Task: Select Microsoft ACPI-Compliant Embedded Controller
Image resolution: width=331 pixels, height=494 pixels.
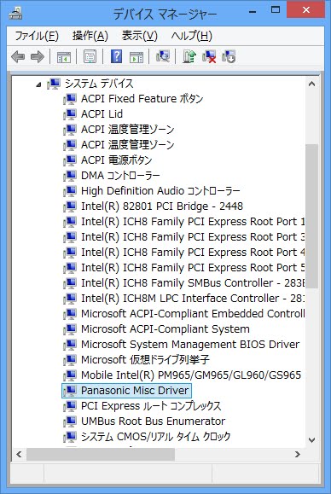Action: click(193, 314)
